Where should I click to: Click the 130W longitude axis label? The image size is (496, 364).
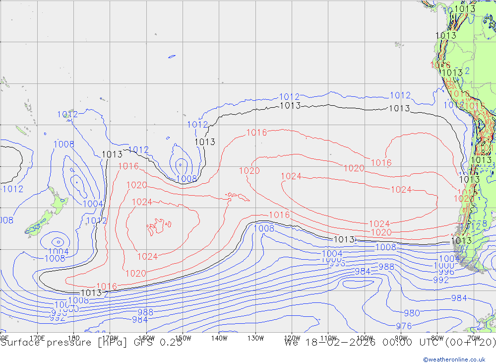point(255,338)
